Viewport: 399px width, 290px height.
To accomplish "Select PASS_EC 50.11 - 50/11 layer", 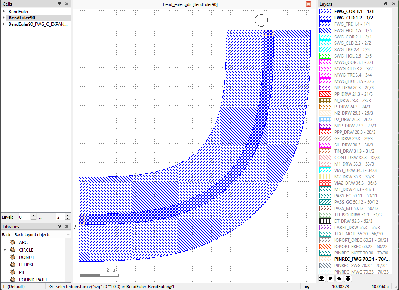I will 356,195.
